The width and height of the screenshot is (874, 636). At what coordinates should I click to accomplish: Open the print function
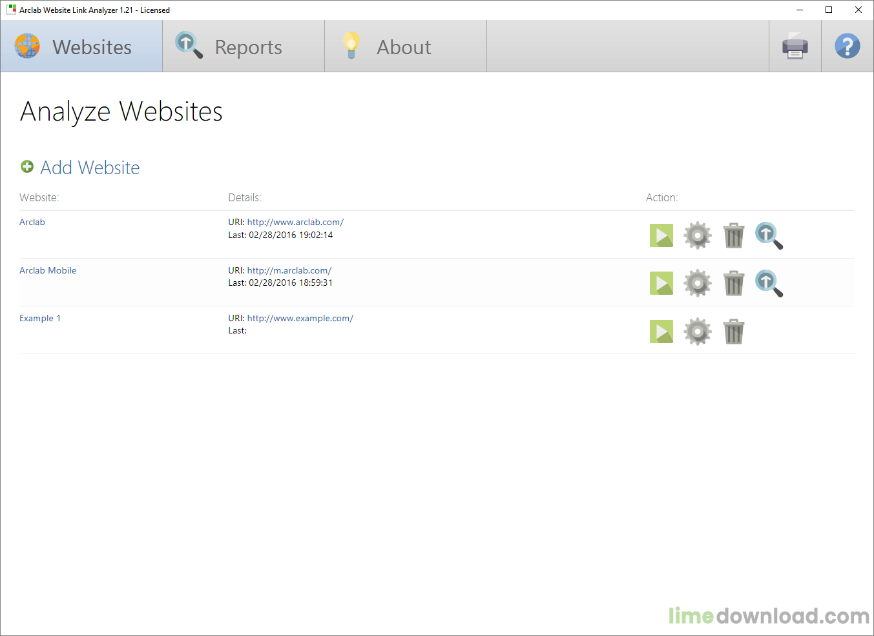(795, 46)
